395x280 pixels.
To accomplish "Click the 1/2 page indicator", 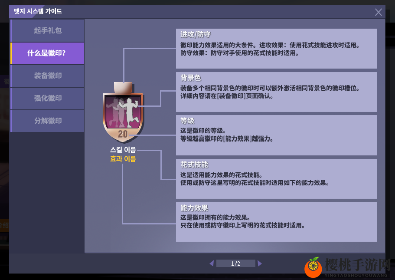I will click(235, 264).
